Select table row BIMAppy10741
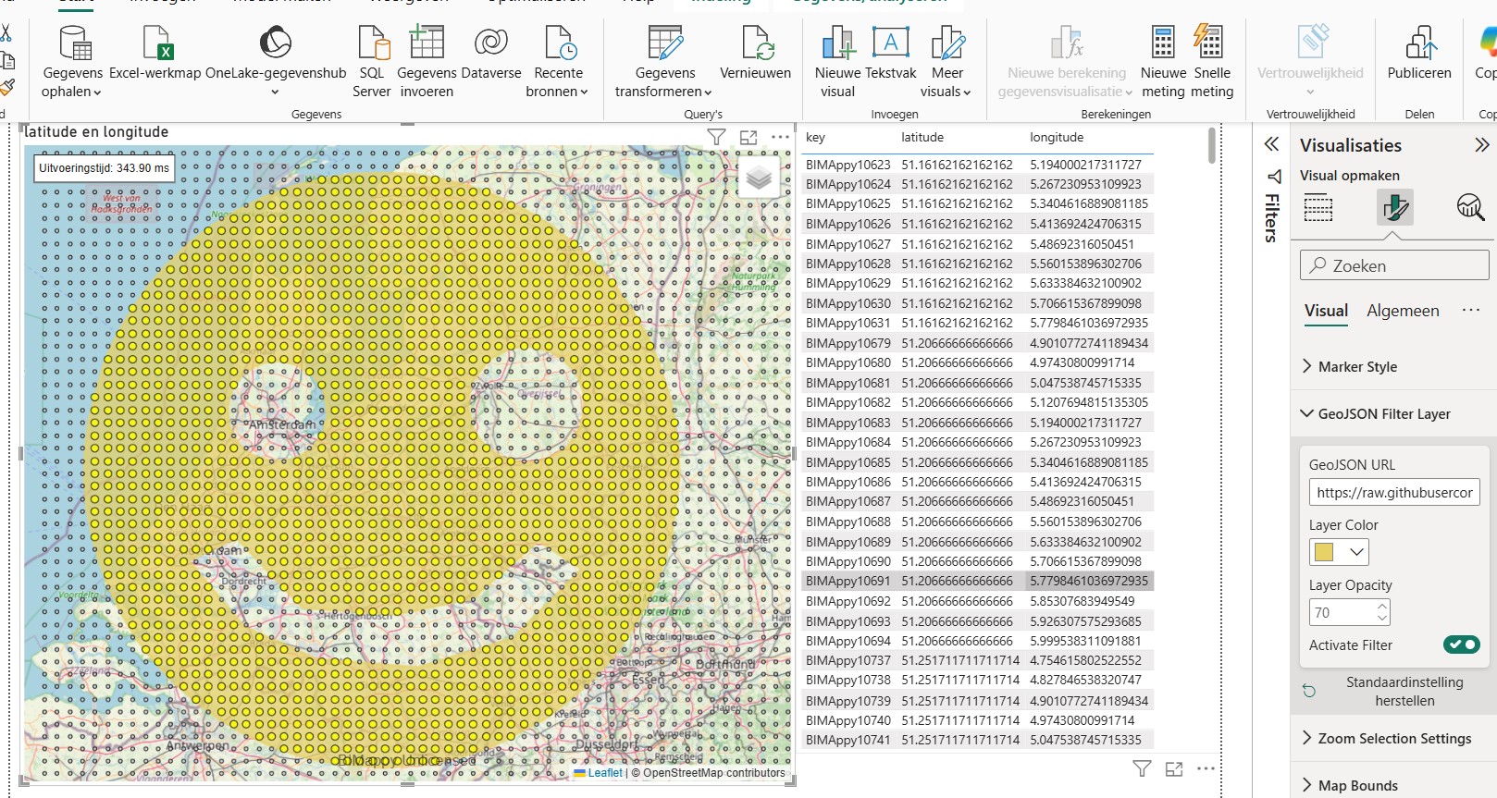 [x=977, y=740]
